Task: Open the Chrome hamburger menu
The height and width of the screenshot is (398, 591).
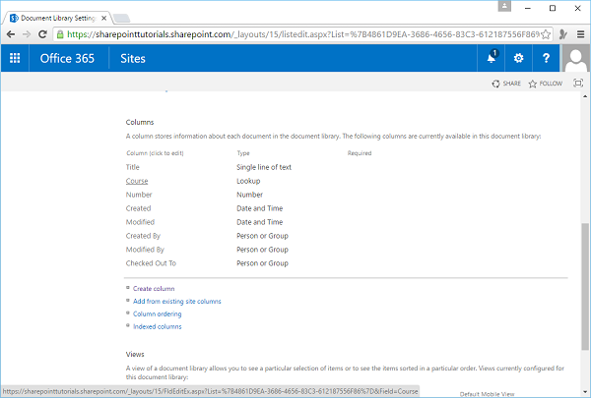Action: tap(581, 33)
